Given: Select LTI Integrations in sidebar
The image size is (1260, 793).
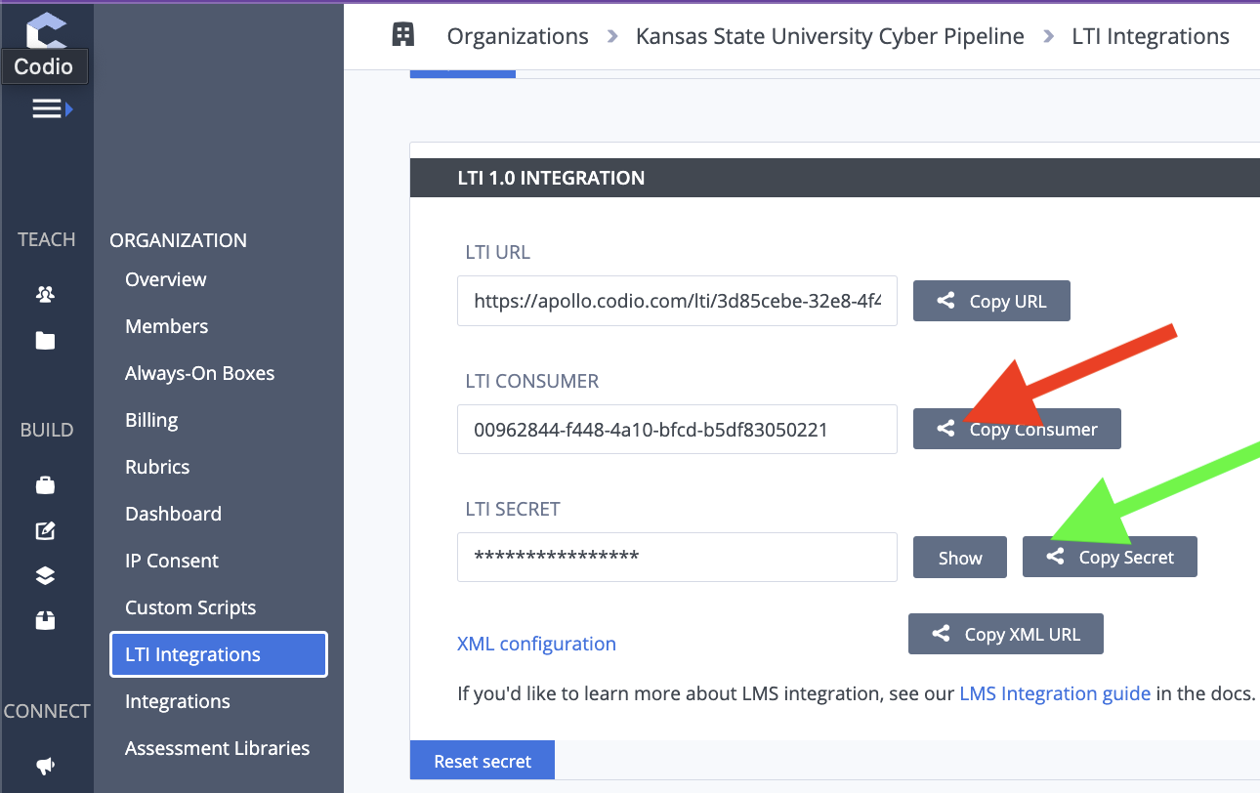Looking at the screenshot, I should pos(219,654).
